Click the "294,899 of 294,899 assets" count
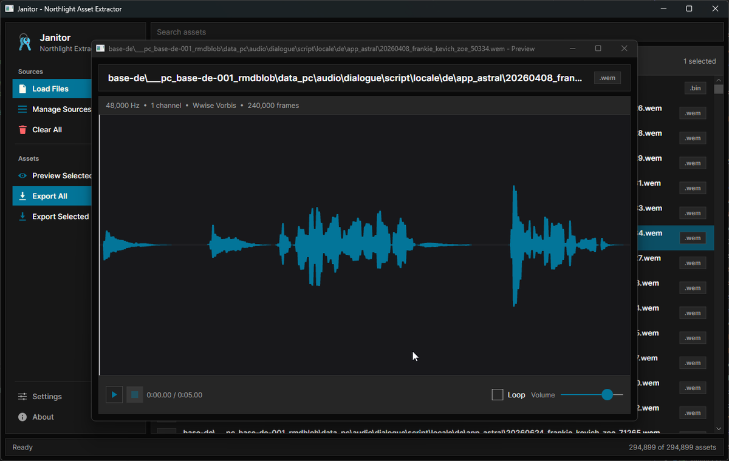This screenshot has height=461, width=729. click(x=673, y=448)
